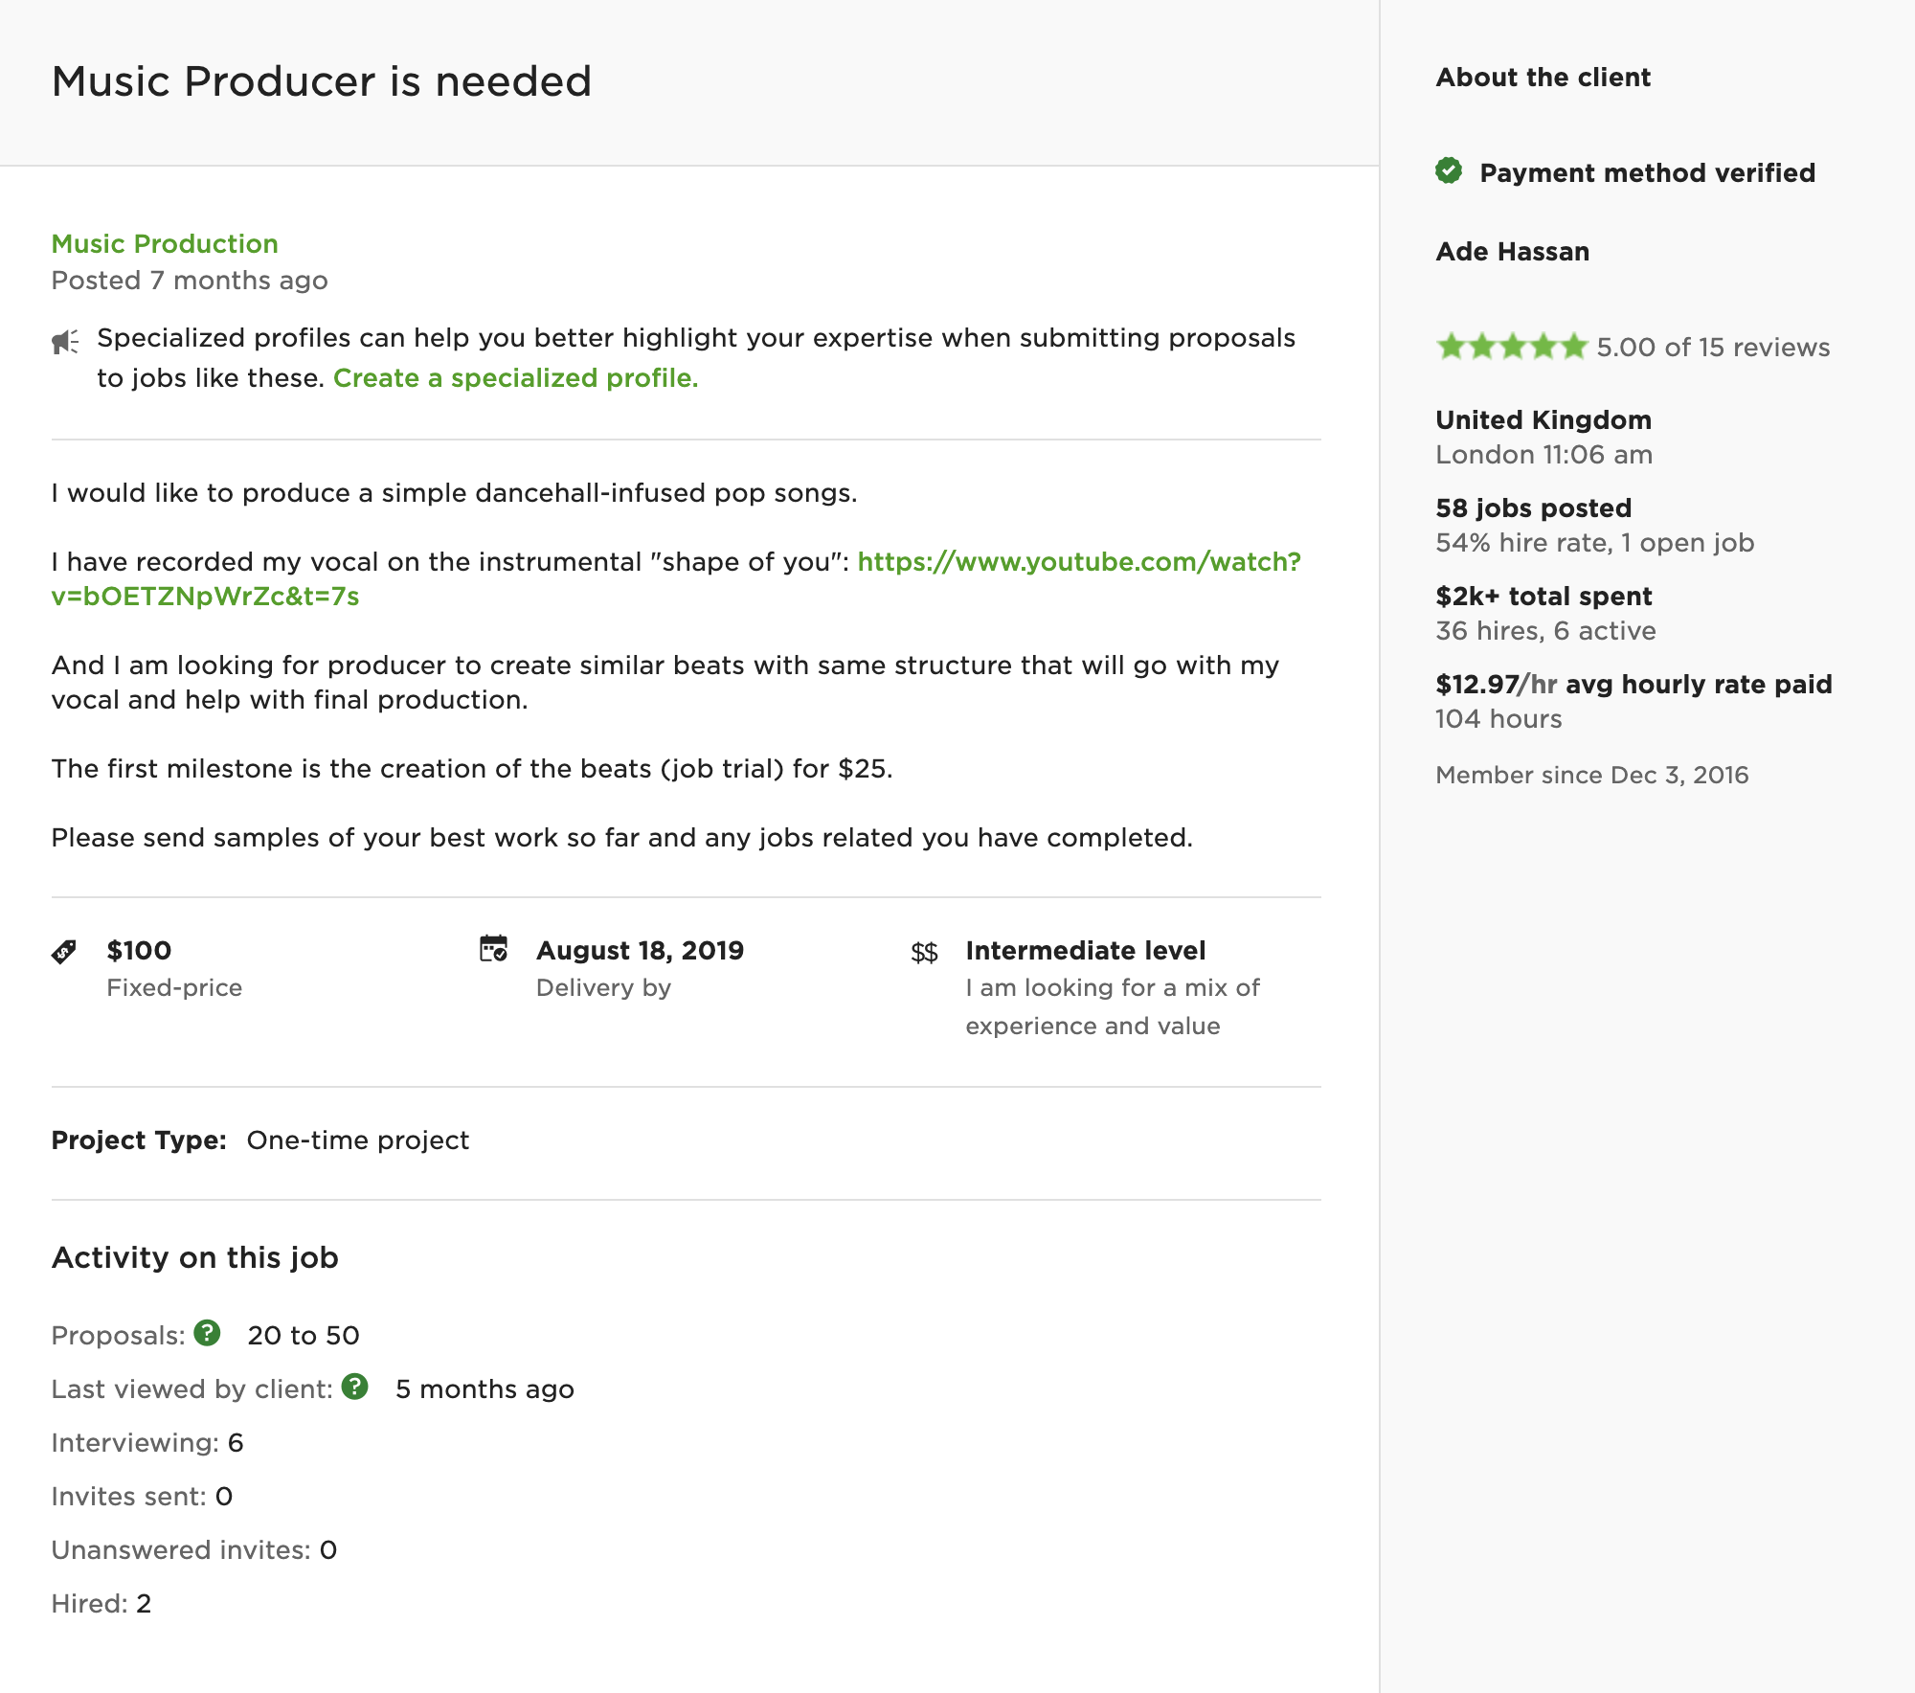Click the $$ experience level icon

click(x=924, y=953)
